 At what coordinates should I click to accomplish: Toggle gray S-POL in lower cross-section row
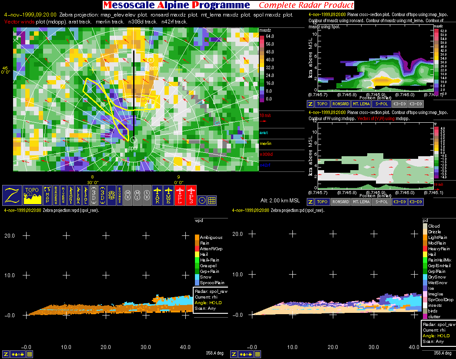point(382,201)
